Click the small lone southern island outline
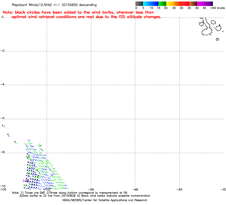Image resolution: width=226 pixels, height=205 pixels. pyautogui.click(x=217, y=39)
